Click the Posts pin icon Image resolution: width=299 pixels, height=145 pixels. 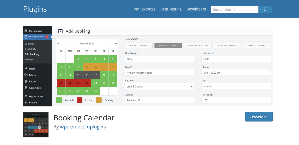pos(26,69)
